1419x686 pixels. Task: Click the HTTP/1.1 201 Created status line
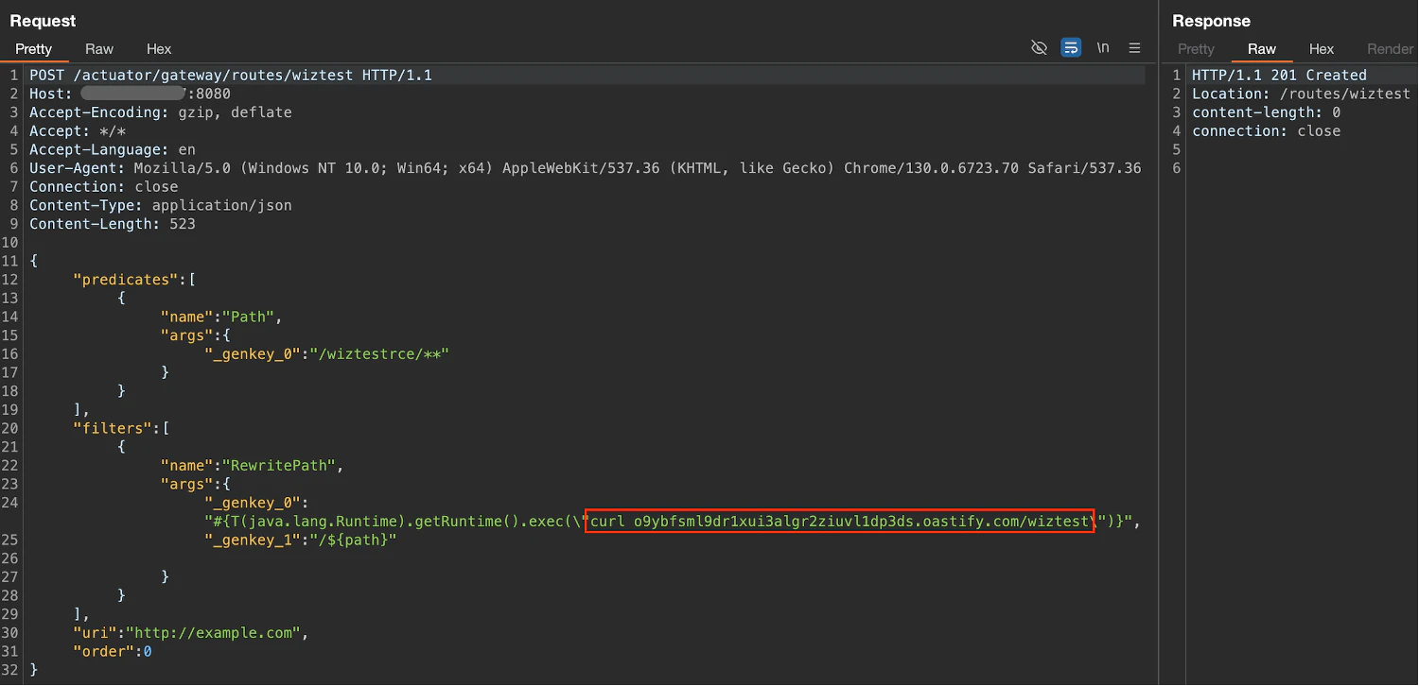click(x=1279, y=75)
